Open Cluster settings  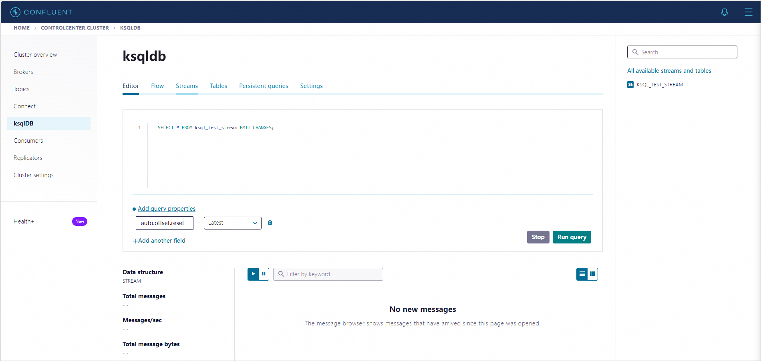tap(34, 175)
